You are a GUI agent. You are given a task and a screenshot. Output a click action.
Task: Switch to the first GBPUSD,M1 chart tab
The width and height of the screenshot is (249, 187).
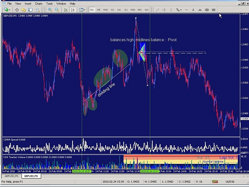coord(12,176)
